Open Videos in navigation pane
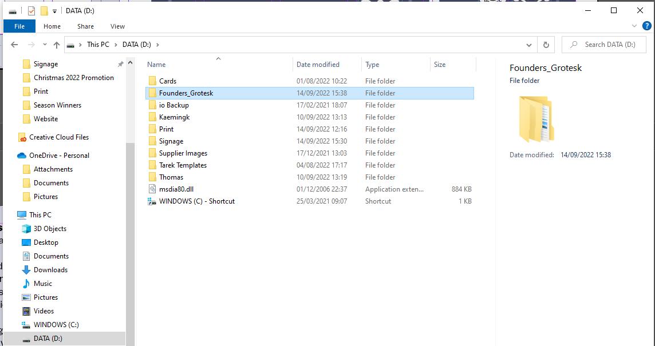This screenshot has width=655, height=346. click(x=44, y=311)
